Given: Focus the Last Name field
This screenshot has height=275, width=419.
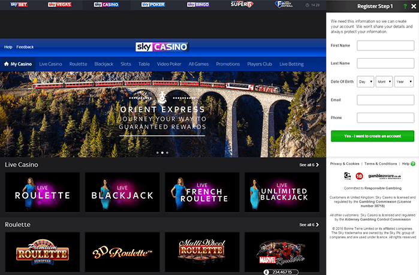Looking at the screenshot, I should click(x=385, y=64).
